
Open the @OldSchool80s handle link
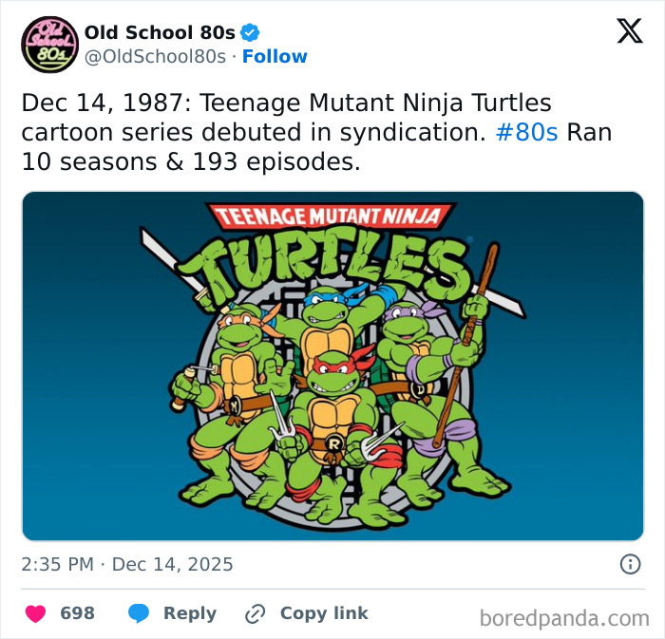(155, 57)
